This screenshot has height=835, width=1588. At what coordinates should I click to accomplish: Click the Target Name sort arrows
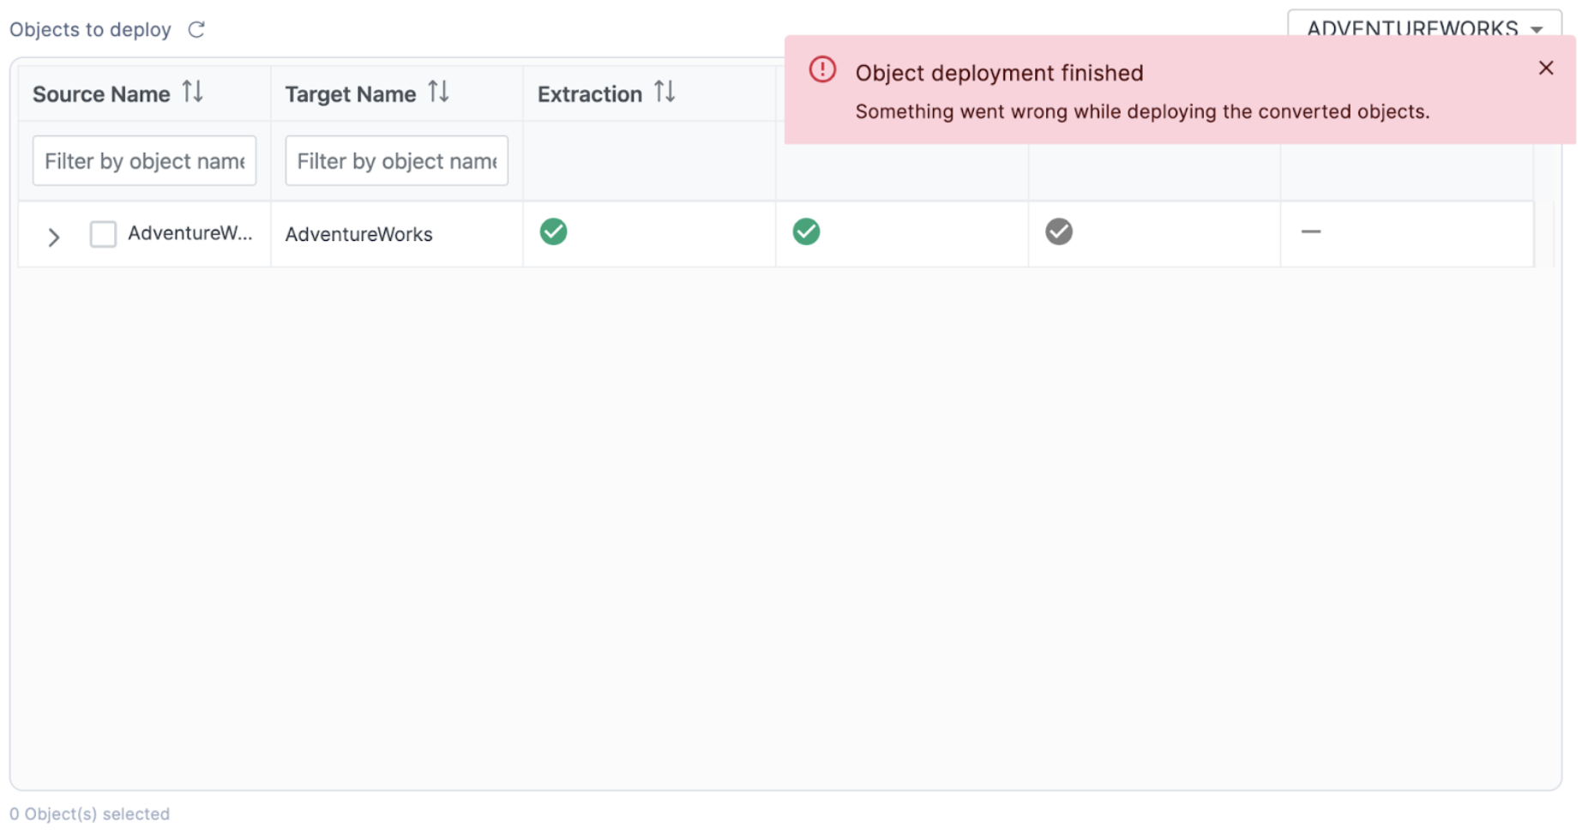[x=438, y=92]
